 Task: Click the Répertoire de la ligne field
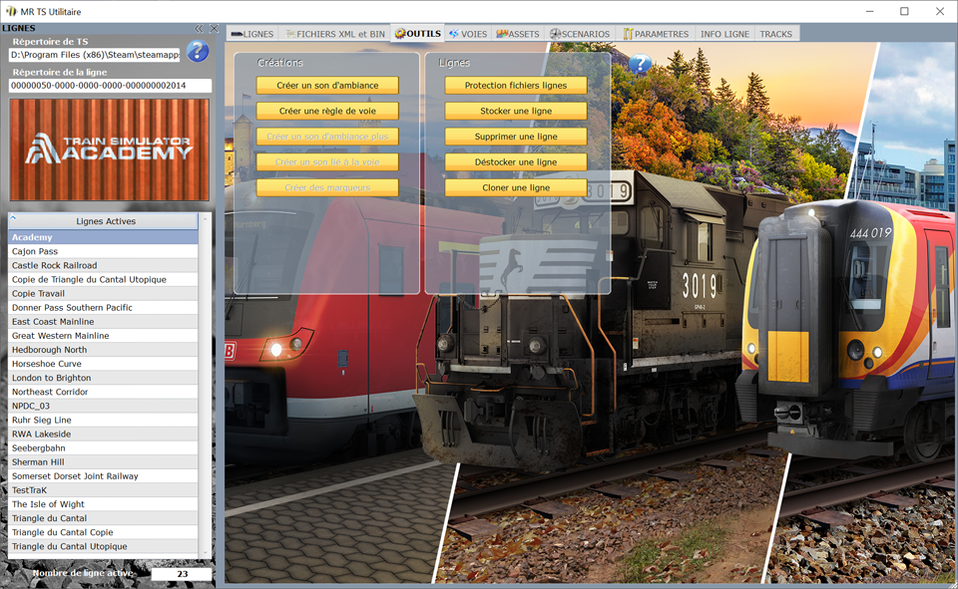110,87
